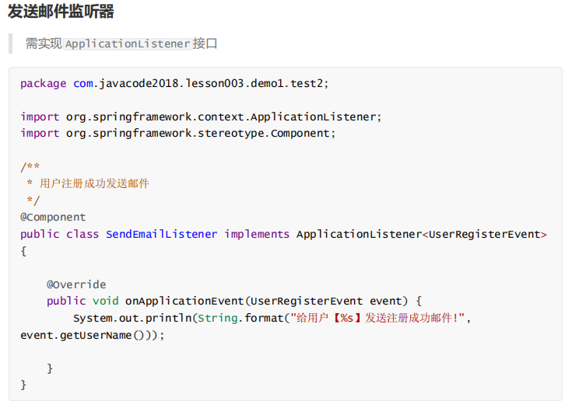Click the onApplicationEvent method name

184,301
